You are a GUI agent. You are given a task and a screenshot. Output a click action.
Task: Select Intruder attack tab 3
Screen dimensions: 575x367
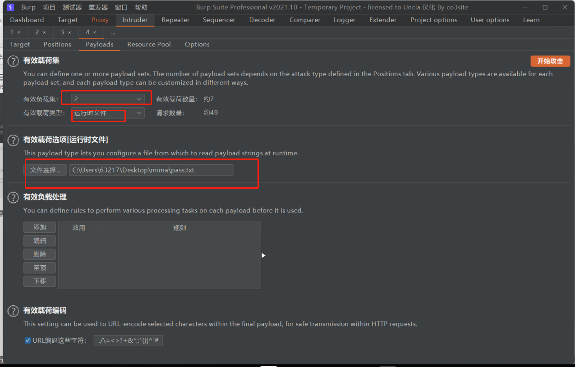coord(62,32)
